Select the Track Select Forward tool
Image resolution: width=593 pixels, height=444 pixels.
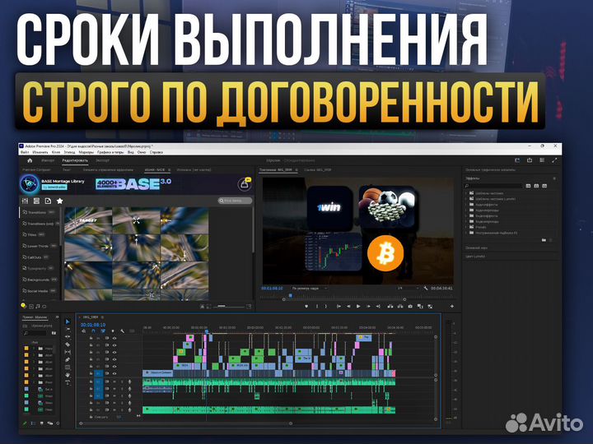[x=68, y=329]
